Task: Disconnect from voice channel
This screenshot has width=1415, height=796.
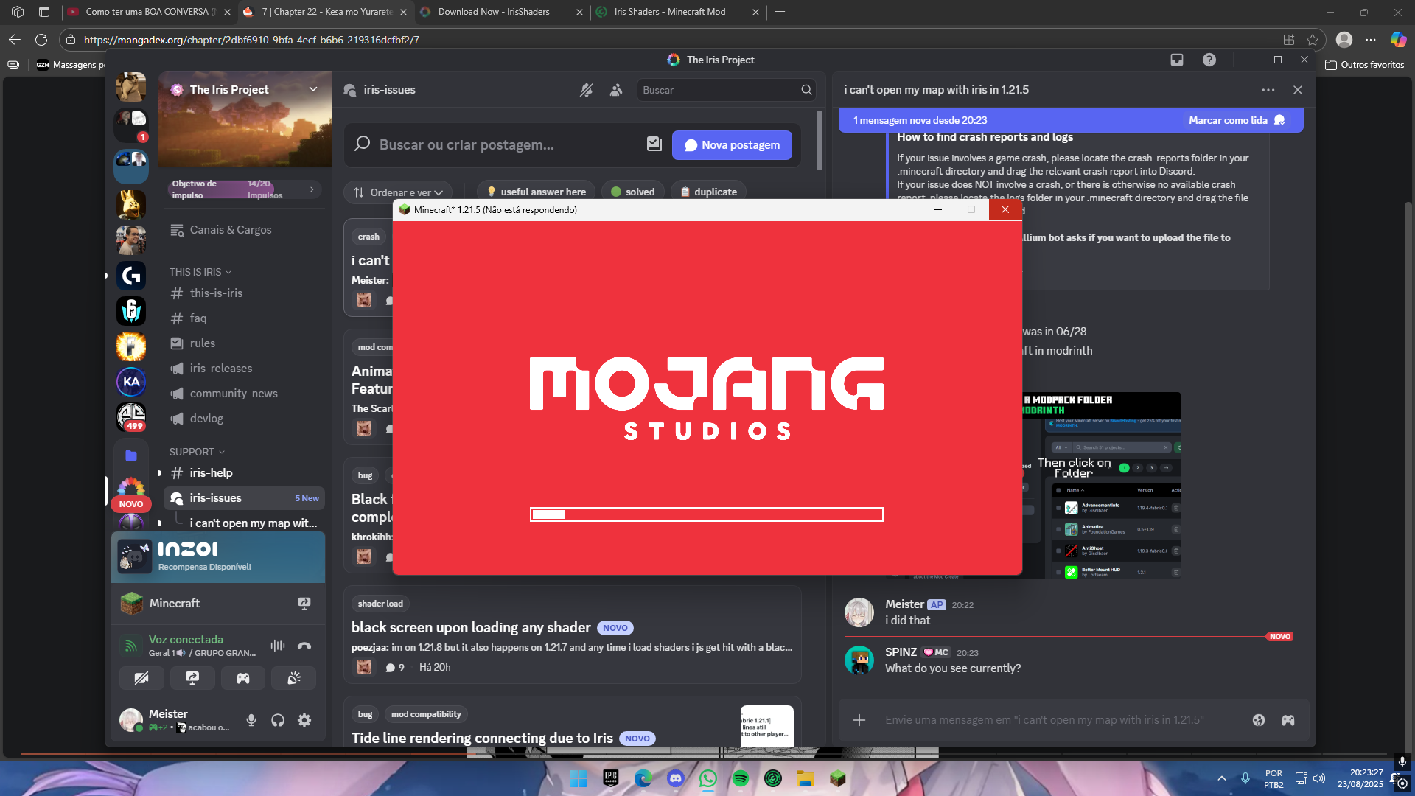Action: (304, 646)
